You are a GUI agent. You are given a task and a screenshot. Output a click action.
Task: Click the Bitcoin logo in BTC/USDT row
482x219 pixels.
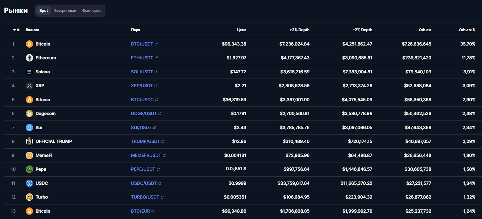[29, 44]
